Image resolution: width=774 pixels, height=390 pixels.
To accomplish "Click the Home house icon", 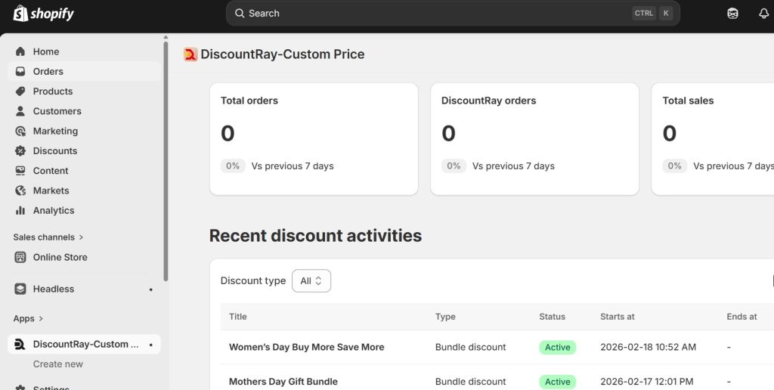I will point(20,51).
